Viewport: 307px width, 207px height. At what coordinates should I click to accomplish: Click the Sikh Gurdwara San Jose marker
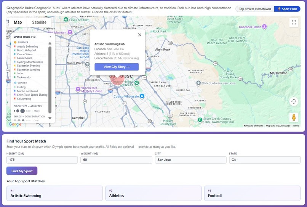[x=198, y=83]
